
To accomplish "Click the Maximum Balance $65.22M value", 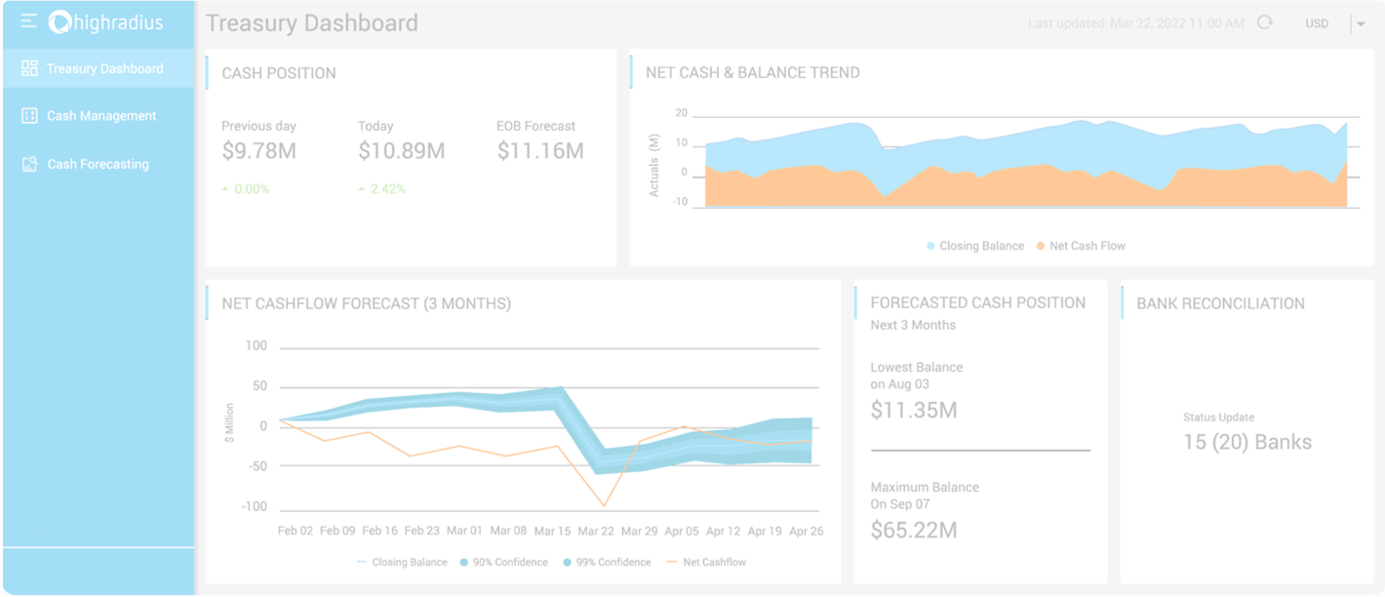I will coord(914,531).
